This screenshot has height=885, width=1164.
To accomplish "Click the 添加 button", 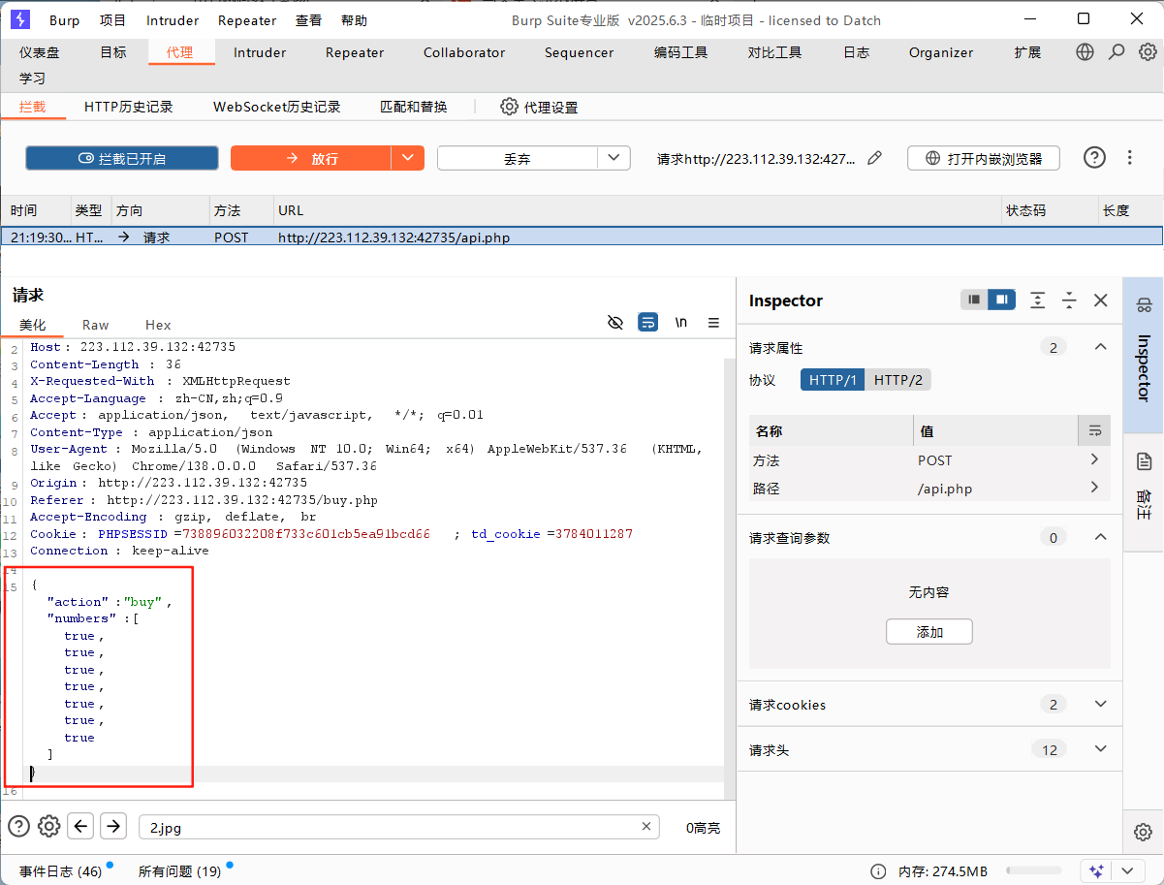I will (x=929, y=632).
